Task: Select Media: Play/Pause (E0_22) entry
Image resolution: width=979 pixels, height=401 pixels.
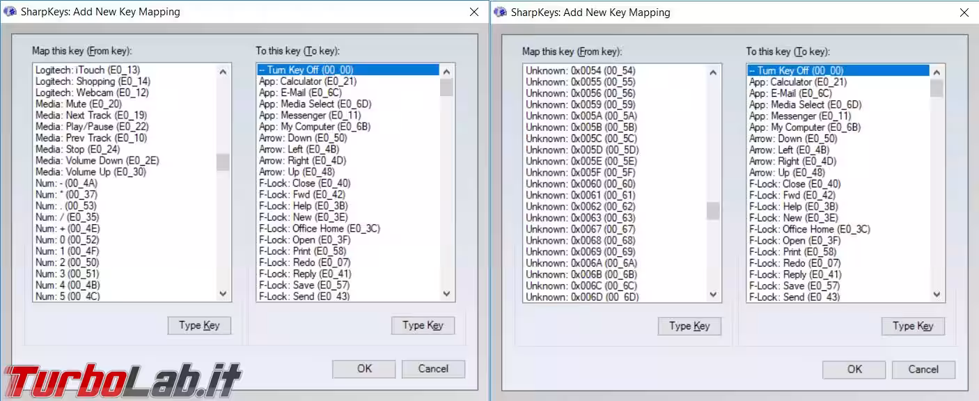Action: pyautogui.click(x=92, y=127)
